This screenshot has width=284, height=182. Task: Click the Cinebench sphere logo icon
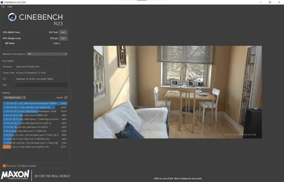click(x=12, y=17)
